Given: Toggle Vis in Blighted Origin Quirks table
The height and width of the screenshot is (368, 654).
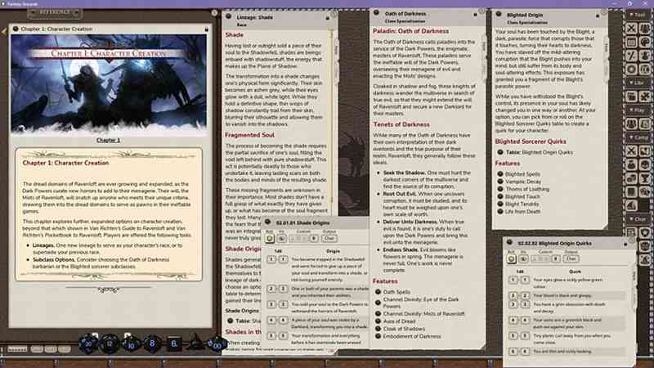Looking at the screenshot, I should tap(526, 258).
